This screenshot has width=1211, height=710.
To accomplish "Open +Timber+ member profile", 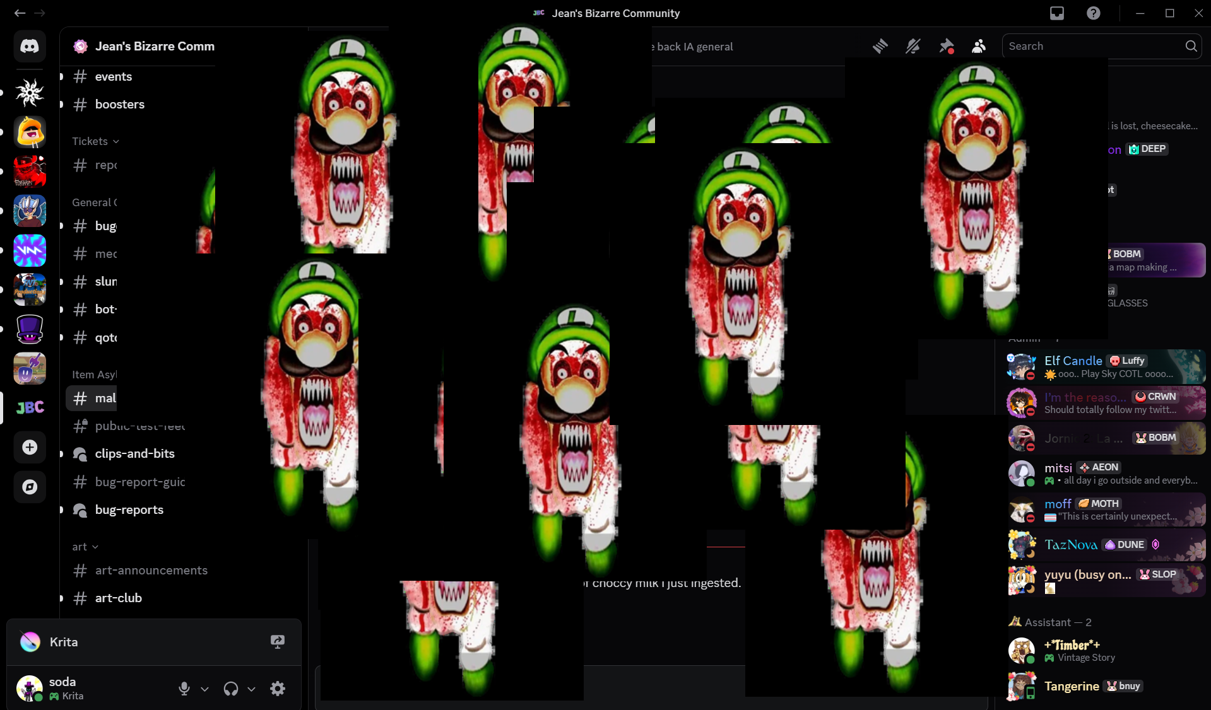I will 1105,651.
